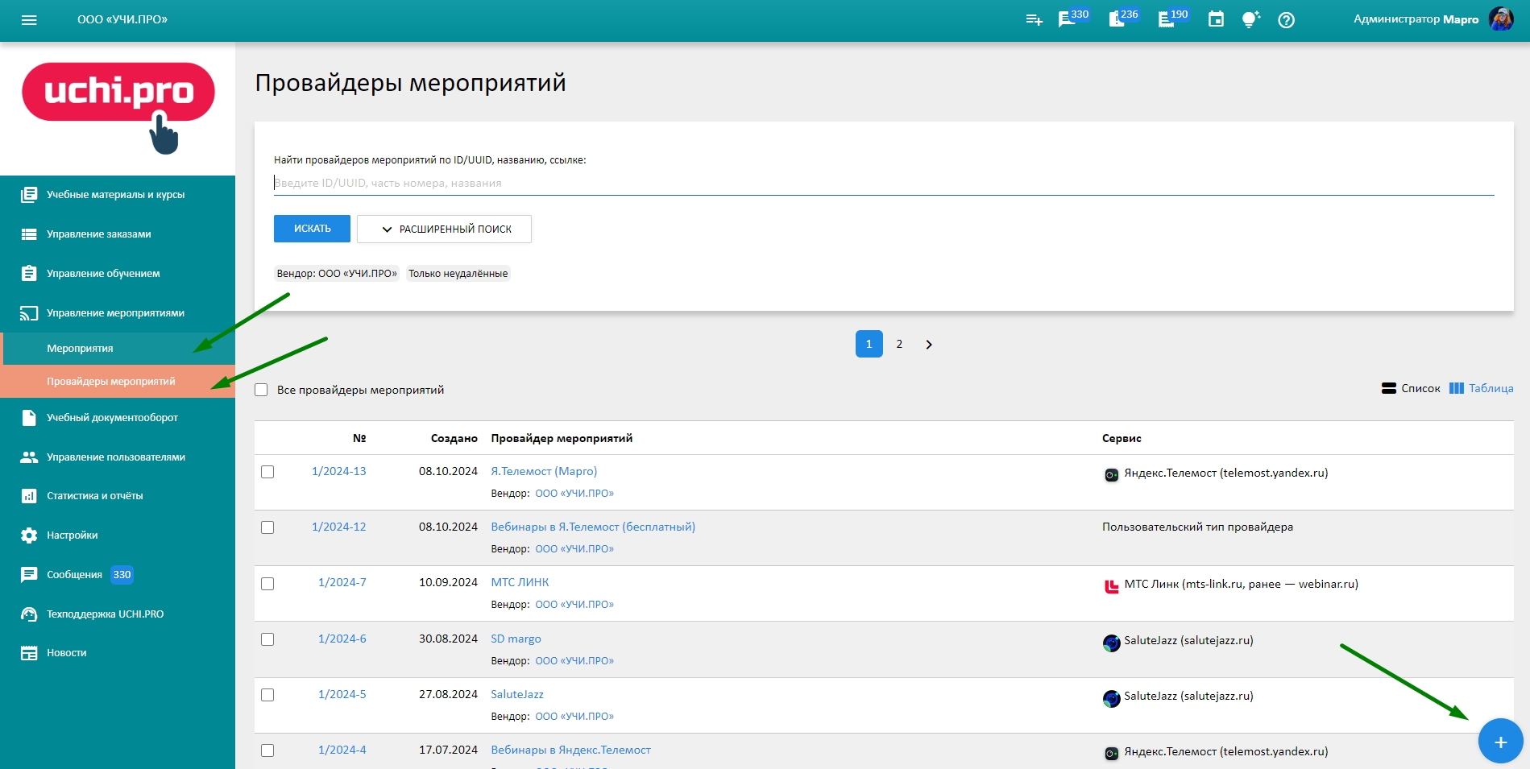Open Управление заказами menu label
This screenshot has height=769, width=1530.
click(x=99, y=234)
